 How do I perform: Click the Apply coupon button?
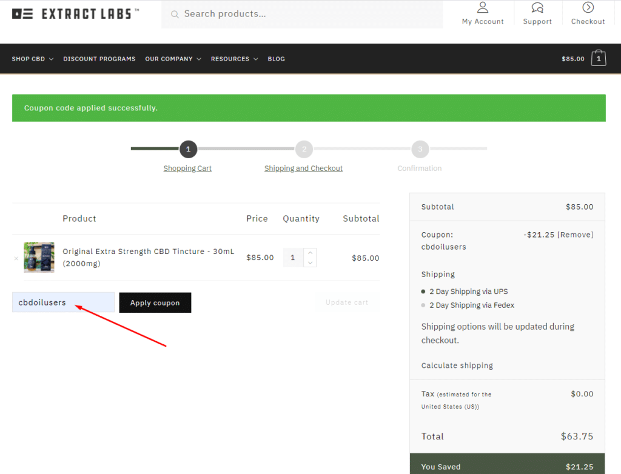[x=155, y=302]
